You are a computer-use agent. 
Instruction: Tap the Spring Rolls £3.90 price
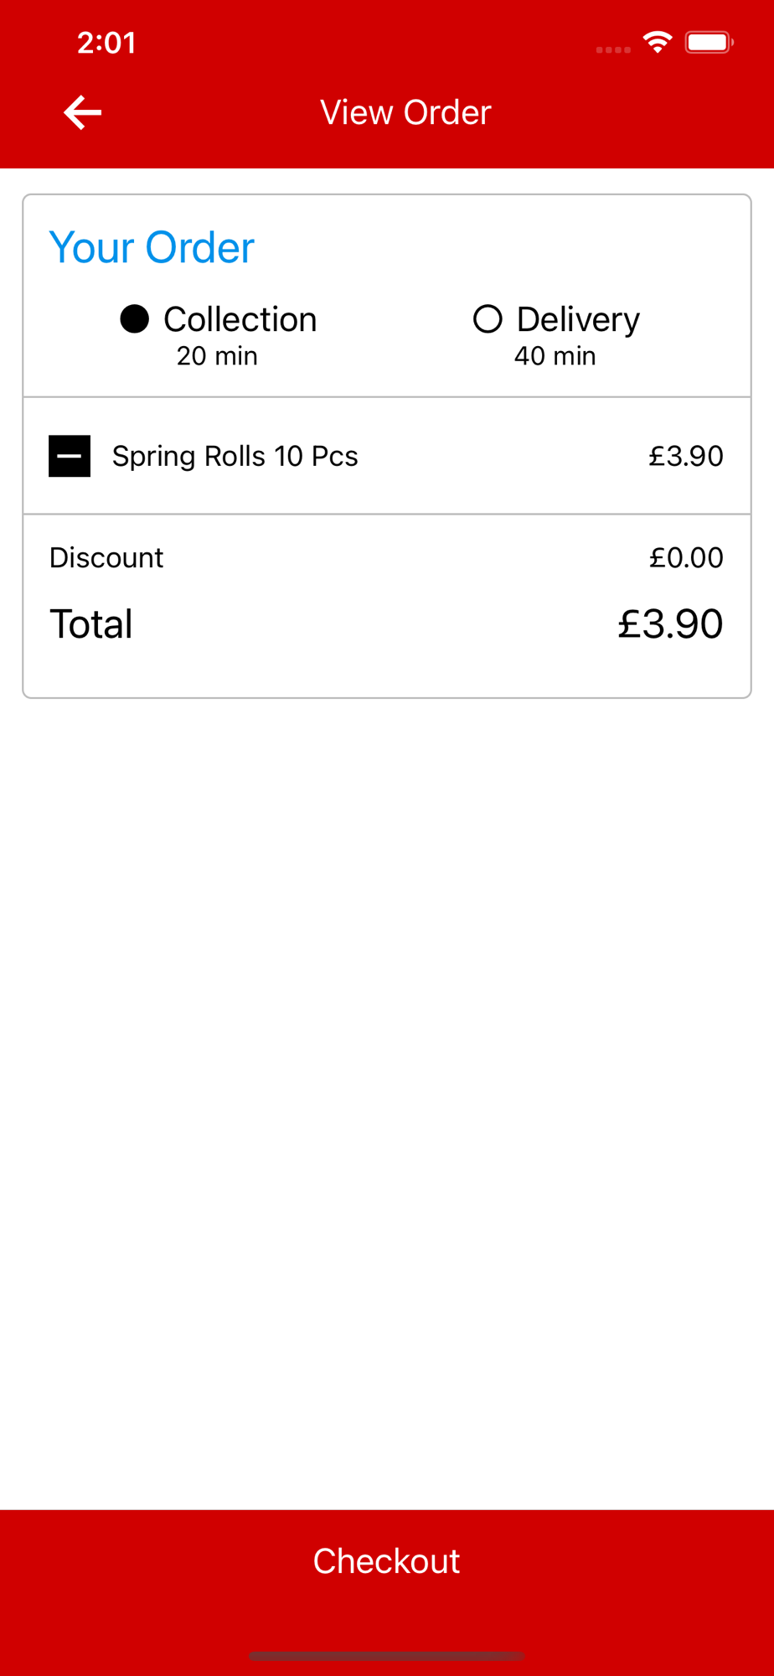686,456
